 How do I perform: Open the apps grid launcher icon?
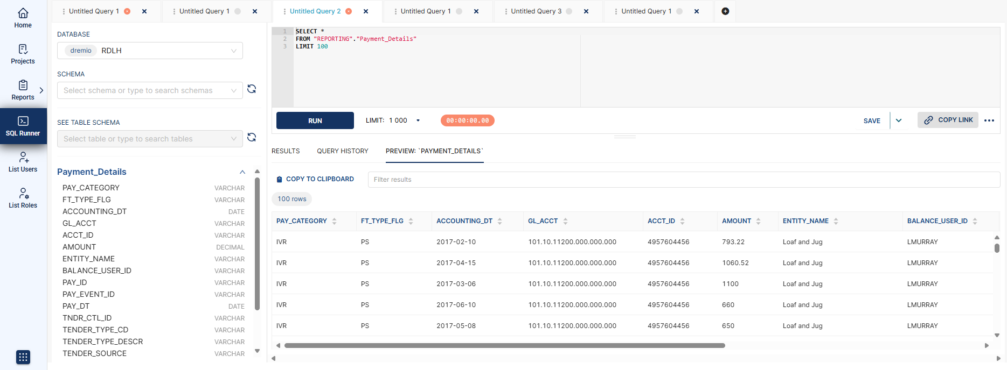tap(23, 357)
